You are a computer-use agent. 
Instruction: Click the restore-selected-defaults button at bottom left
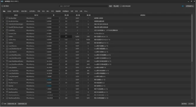pyautogui.click(x=12, y=104)
